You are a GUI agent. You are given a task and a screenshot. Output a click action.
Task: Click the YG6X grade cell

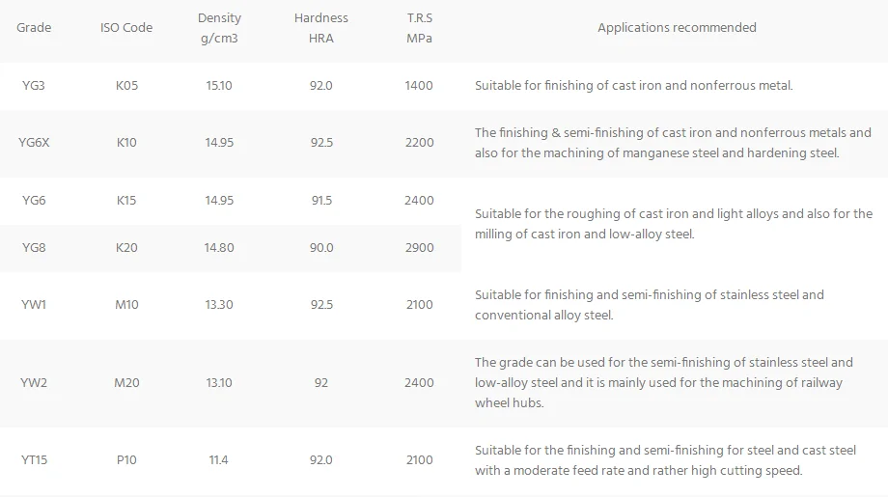click(x=34, y=143)
